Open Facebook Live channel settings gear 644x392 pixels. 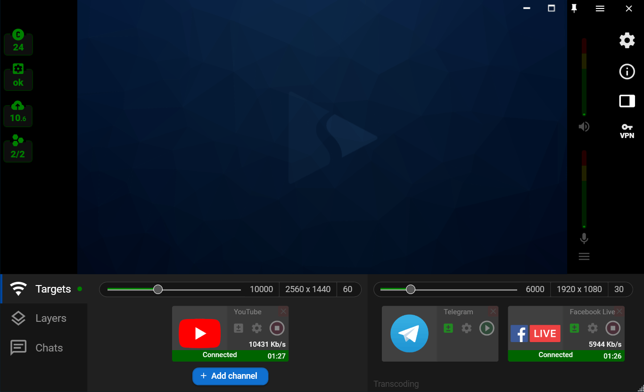point(593,328)
